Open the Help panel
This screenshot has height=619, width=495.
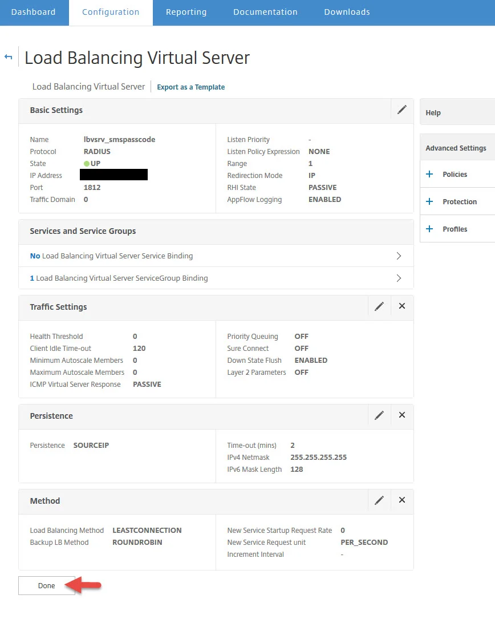457,112
